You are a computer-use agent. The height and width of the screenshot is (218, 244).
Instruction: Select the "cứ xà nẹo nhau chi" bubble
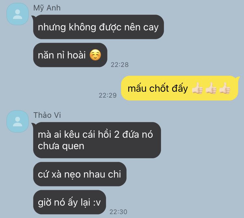[80, 174]
